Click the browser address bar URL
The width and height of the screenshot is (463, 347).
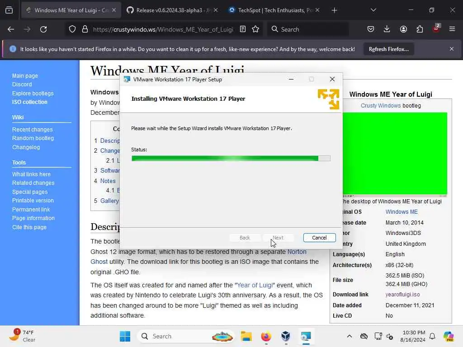(x=163, y=29)
